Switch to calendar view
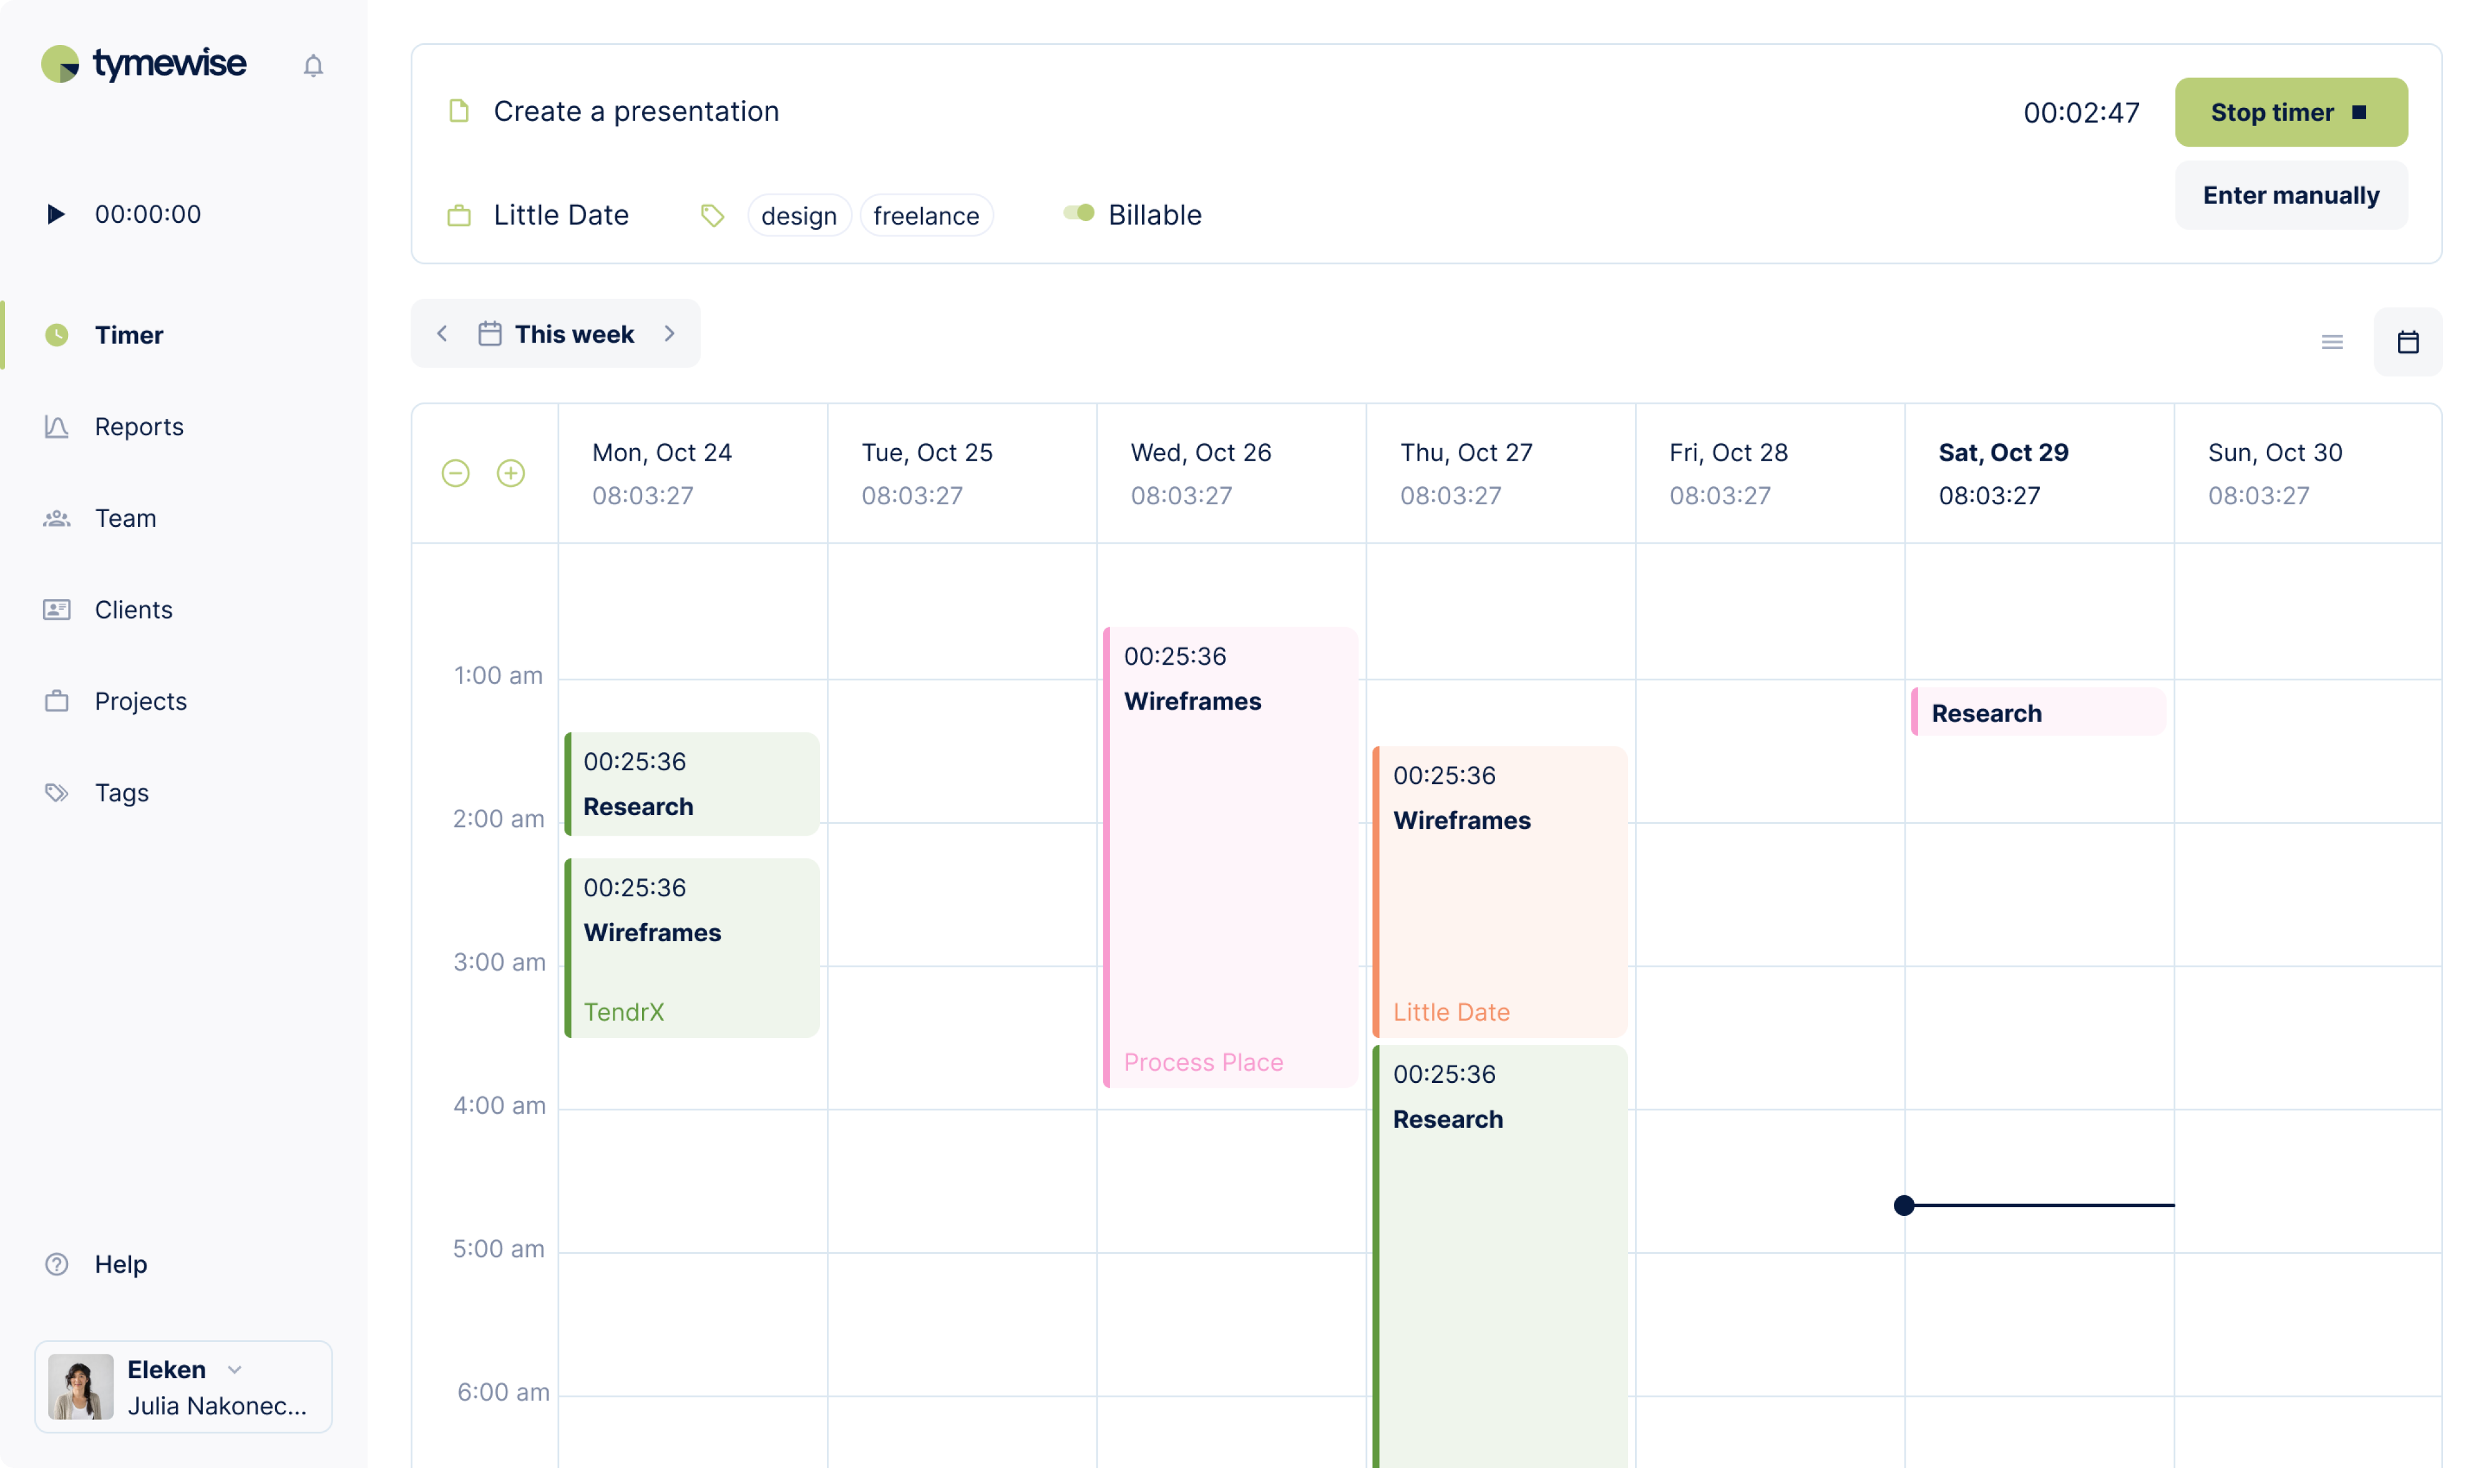Viewport: 2486px width, 1468px height. pyautogui.click(x=2408, y=341)
